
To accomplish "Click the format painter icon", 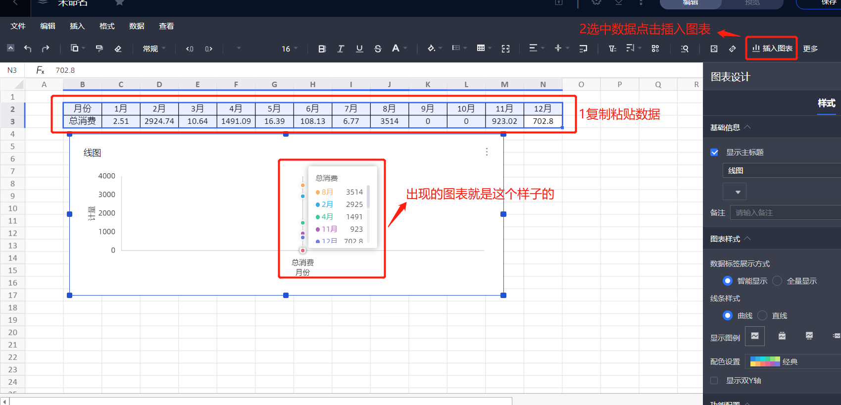I will pos(99,49).
